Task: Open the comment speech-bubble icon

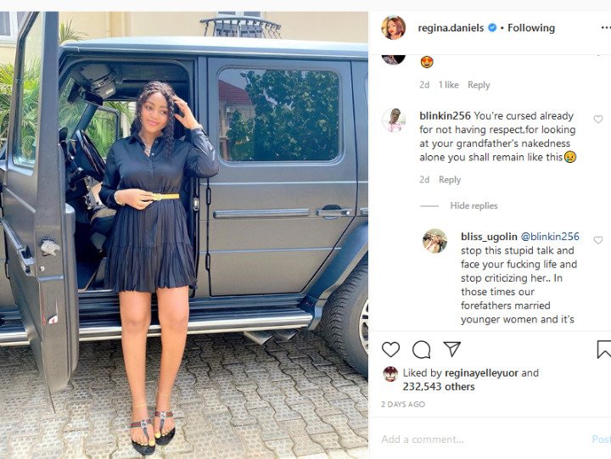Action: point(421,349)
